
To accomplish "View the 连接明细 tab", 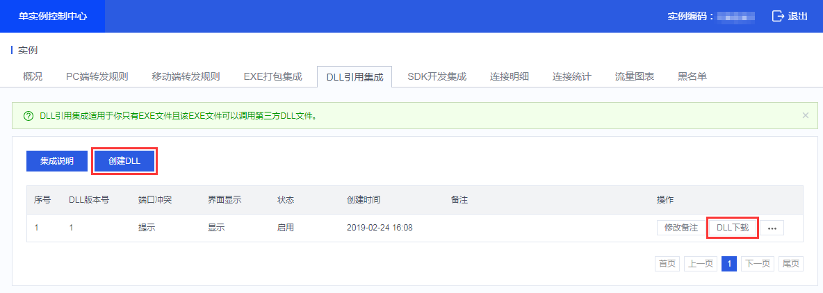I will coord(509,76).
